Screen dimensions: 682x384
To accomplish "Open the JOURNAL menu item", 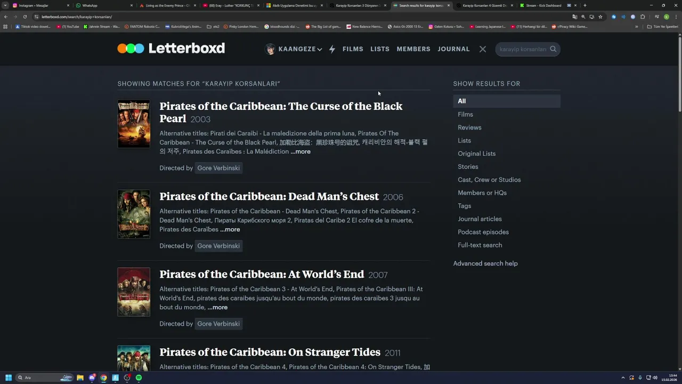I will click(x=453, y=49).
